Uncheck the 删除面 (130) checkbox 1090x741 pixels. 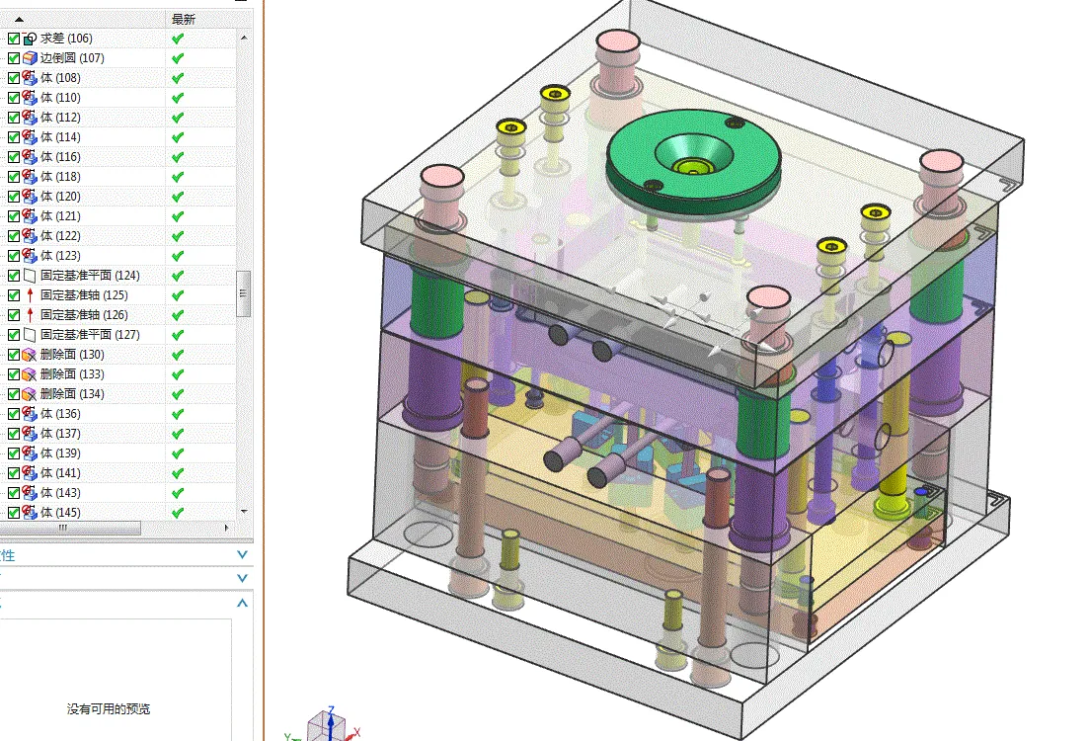pyautogui.click(x=13, y=355)
